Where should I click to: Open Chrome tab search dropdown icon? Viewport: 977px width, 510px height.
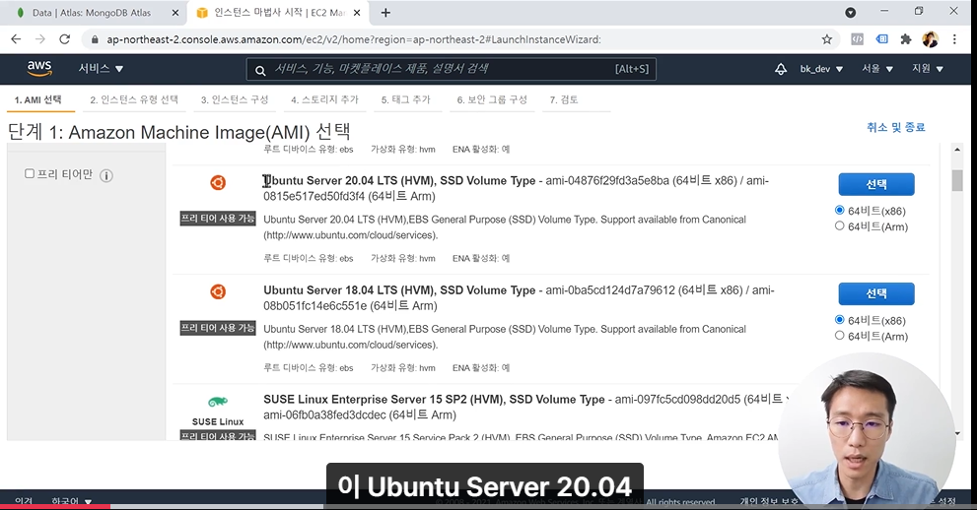(850, 13)
